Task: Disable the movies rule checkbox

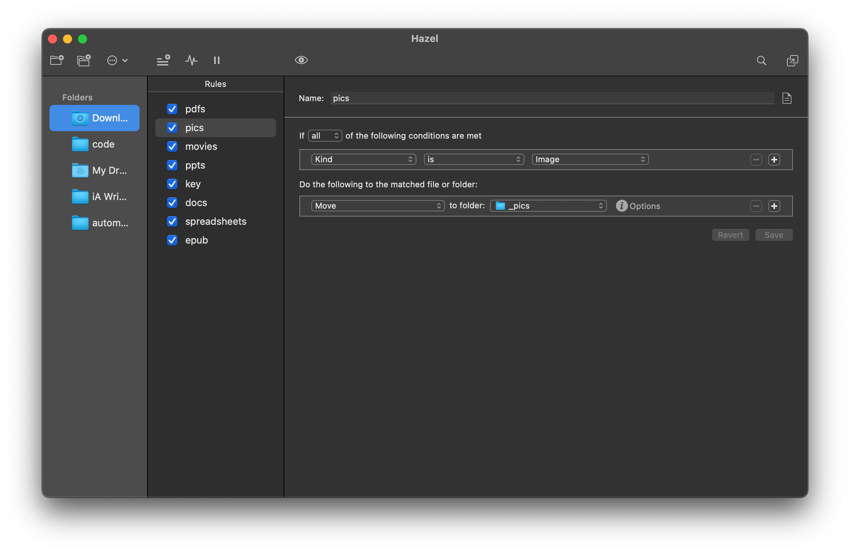Action: (172, 146)
